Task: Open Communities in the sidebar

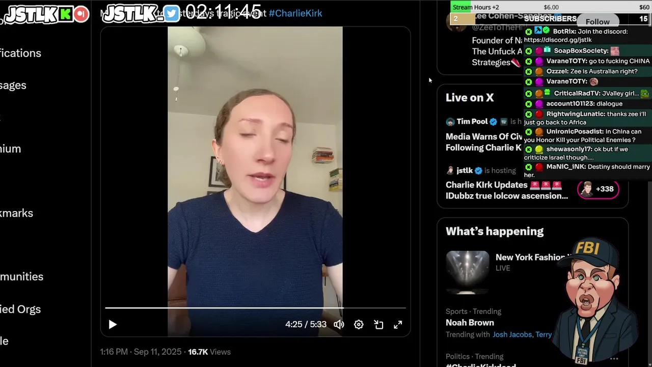Action: pyautogui.click(x=21, y=276)
